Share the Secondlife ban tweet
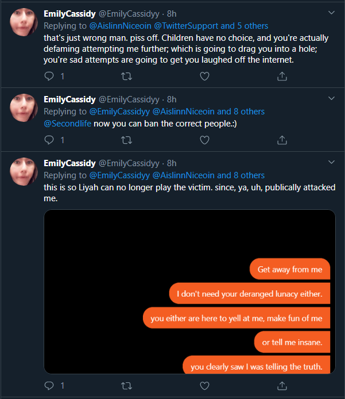345x399 pixels. pyautogui.click(x=282, y=140)
